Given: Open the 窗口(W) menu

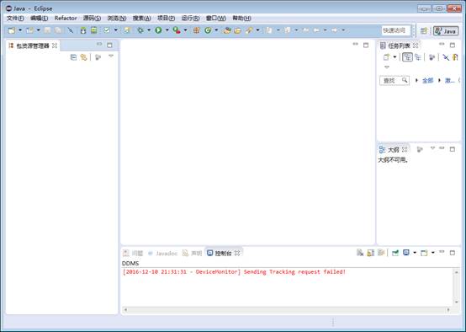Looking at the screenshot, I should coord(216,19).
